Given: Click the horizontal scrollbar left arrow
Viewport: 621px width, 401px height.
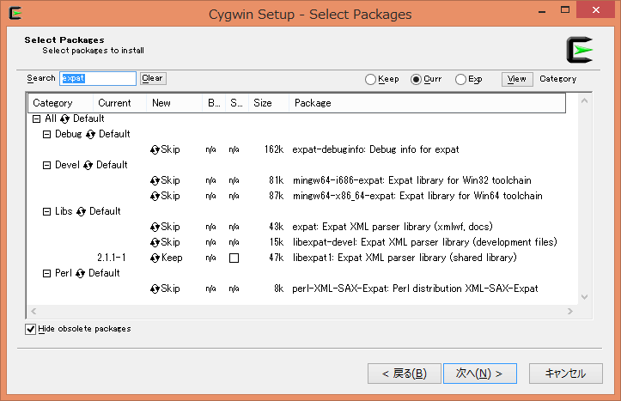Looking at the screenshot, I should (33, 311).
